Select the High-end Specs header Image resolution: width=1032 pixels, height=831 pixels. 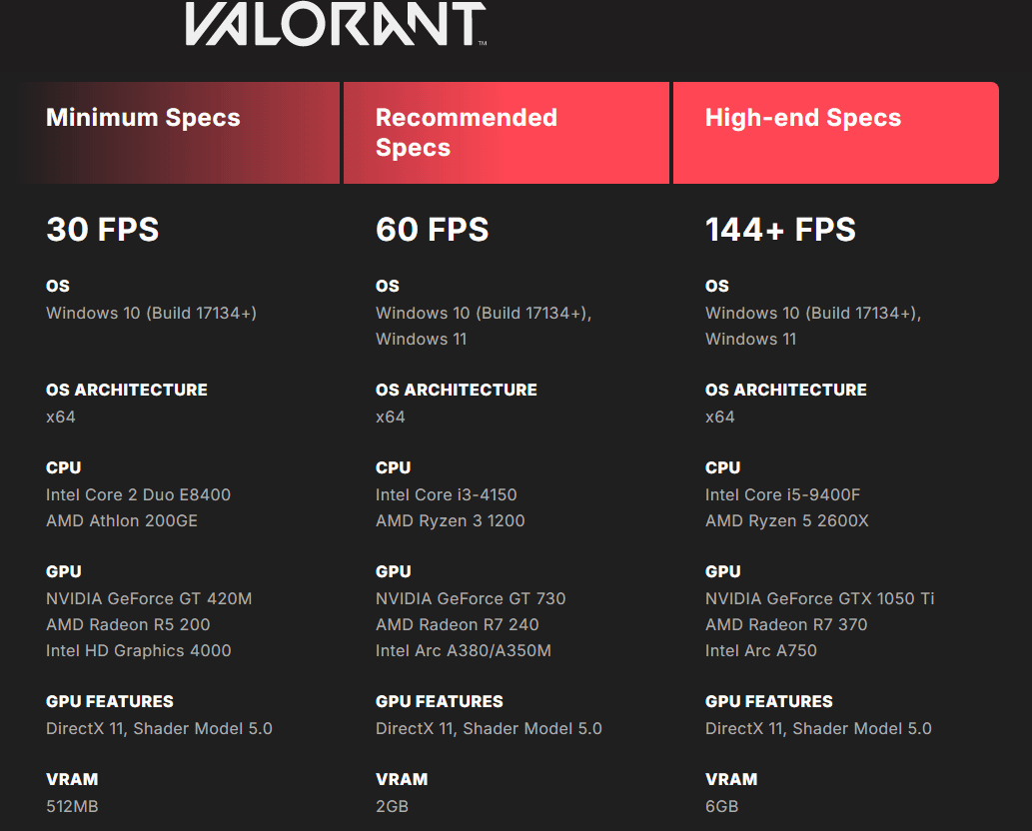836,133
